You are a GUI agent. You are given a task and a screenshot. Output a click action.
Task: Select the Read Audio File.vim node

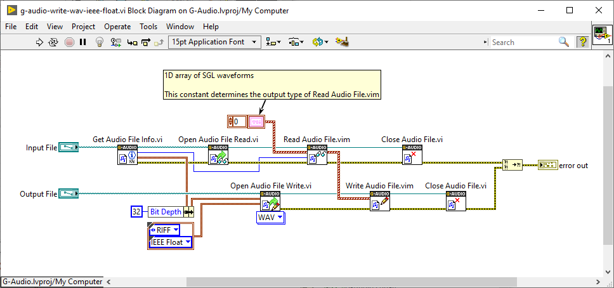317,155
